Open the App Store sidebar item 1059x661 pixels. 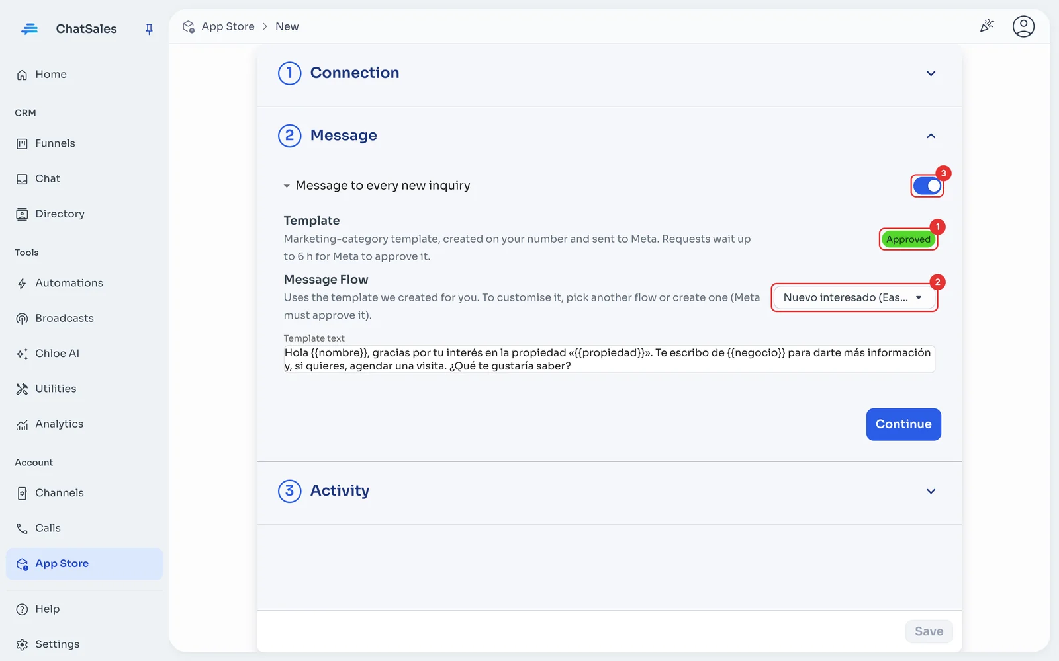tap(84, 564)
